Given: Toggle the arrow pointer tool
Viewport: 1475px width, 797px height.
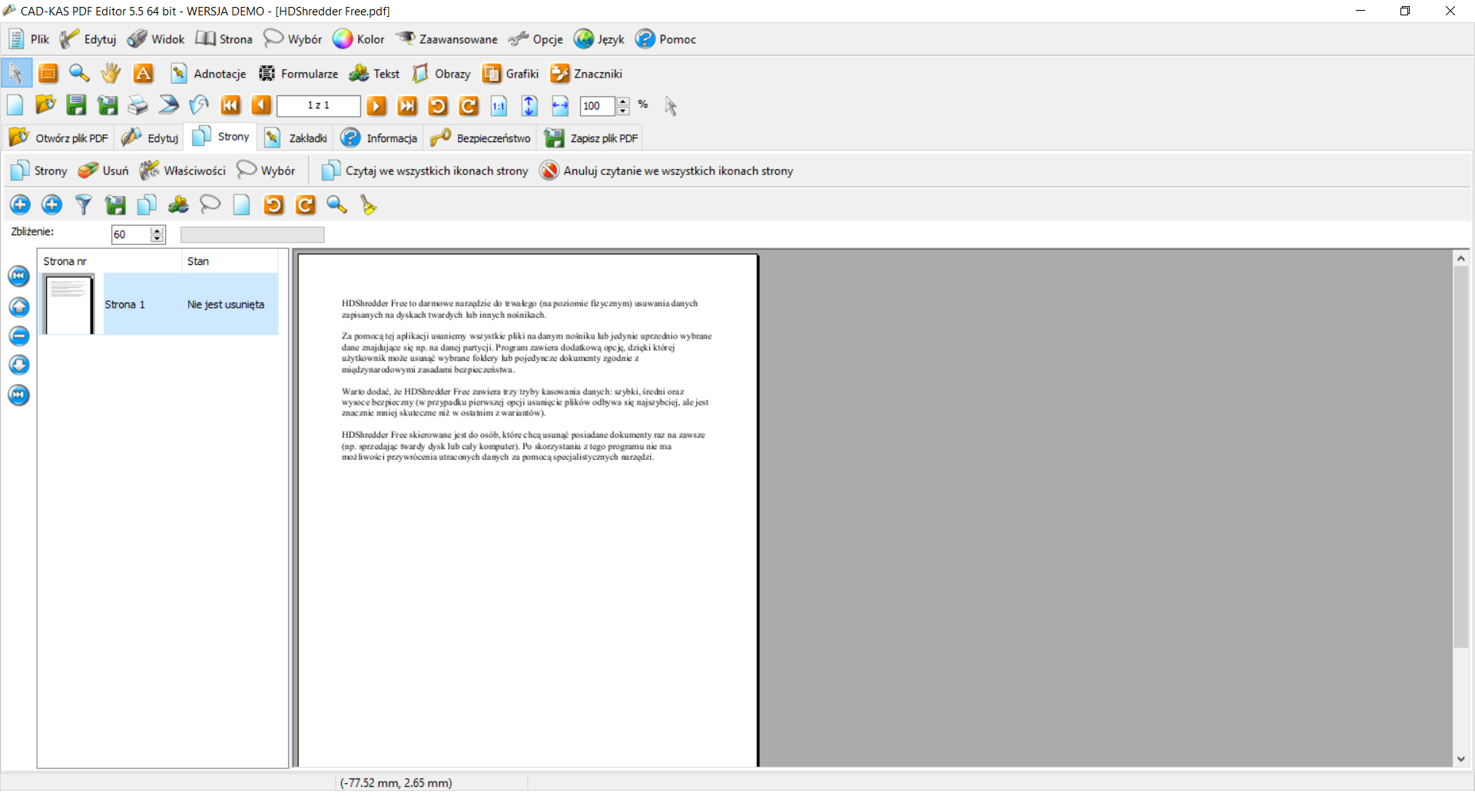Looking at the screenshot, I should click(x=16, y=74).
